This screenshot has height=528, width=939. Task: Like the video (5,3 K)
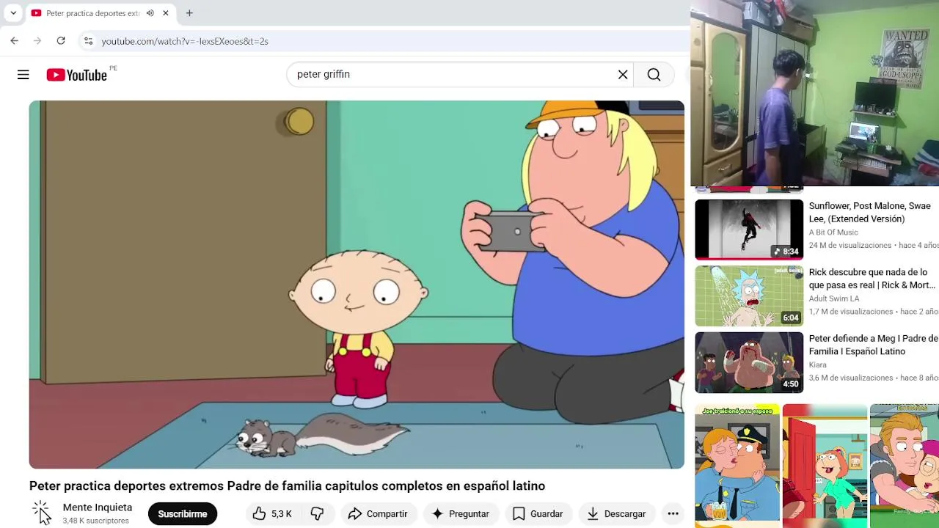click(272, 514)
